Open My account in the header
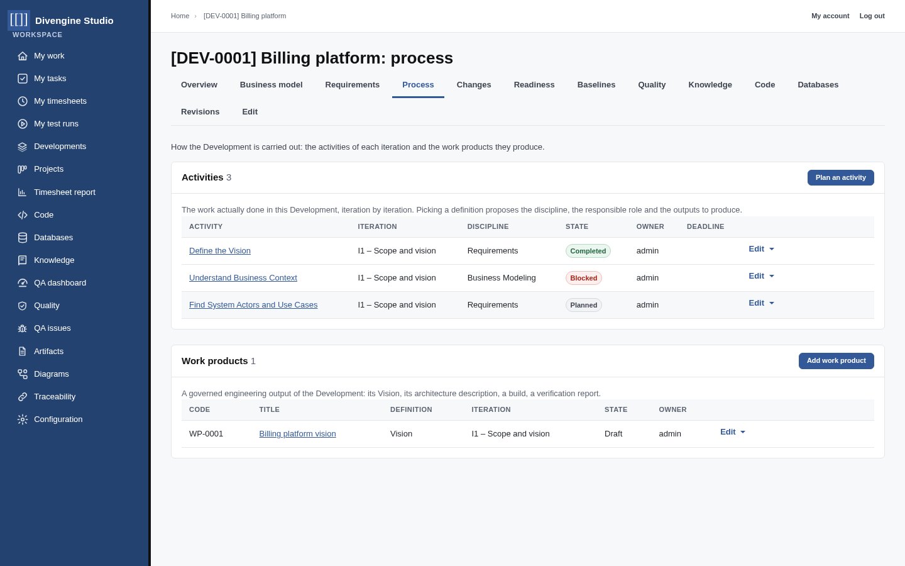This screenshot has height=566, width=905. [830, 16]
